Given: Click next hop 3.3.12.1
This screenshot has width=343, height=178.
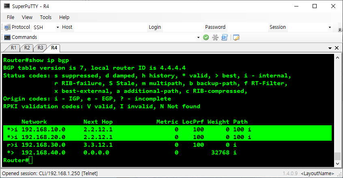Looking at the screenshot, I should pyautogui.click(x=98, y=145).
